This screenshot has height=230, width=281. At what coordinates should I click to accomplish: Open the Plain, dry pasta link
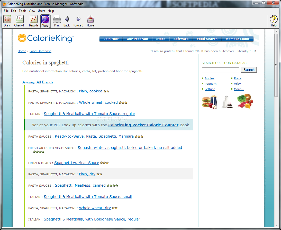[x=87, y=174]
